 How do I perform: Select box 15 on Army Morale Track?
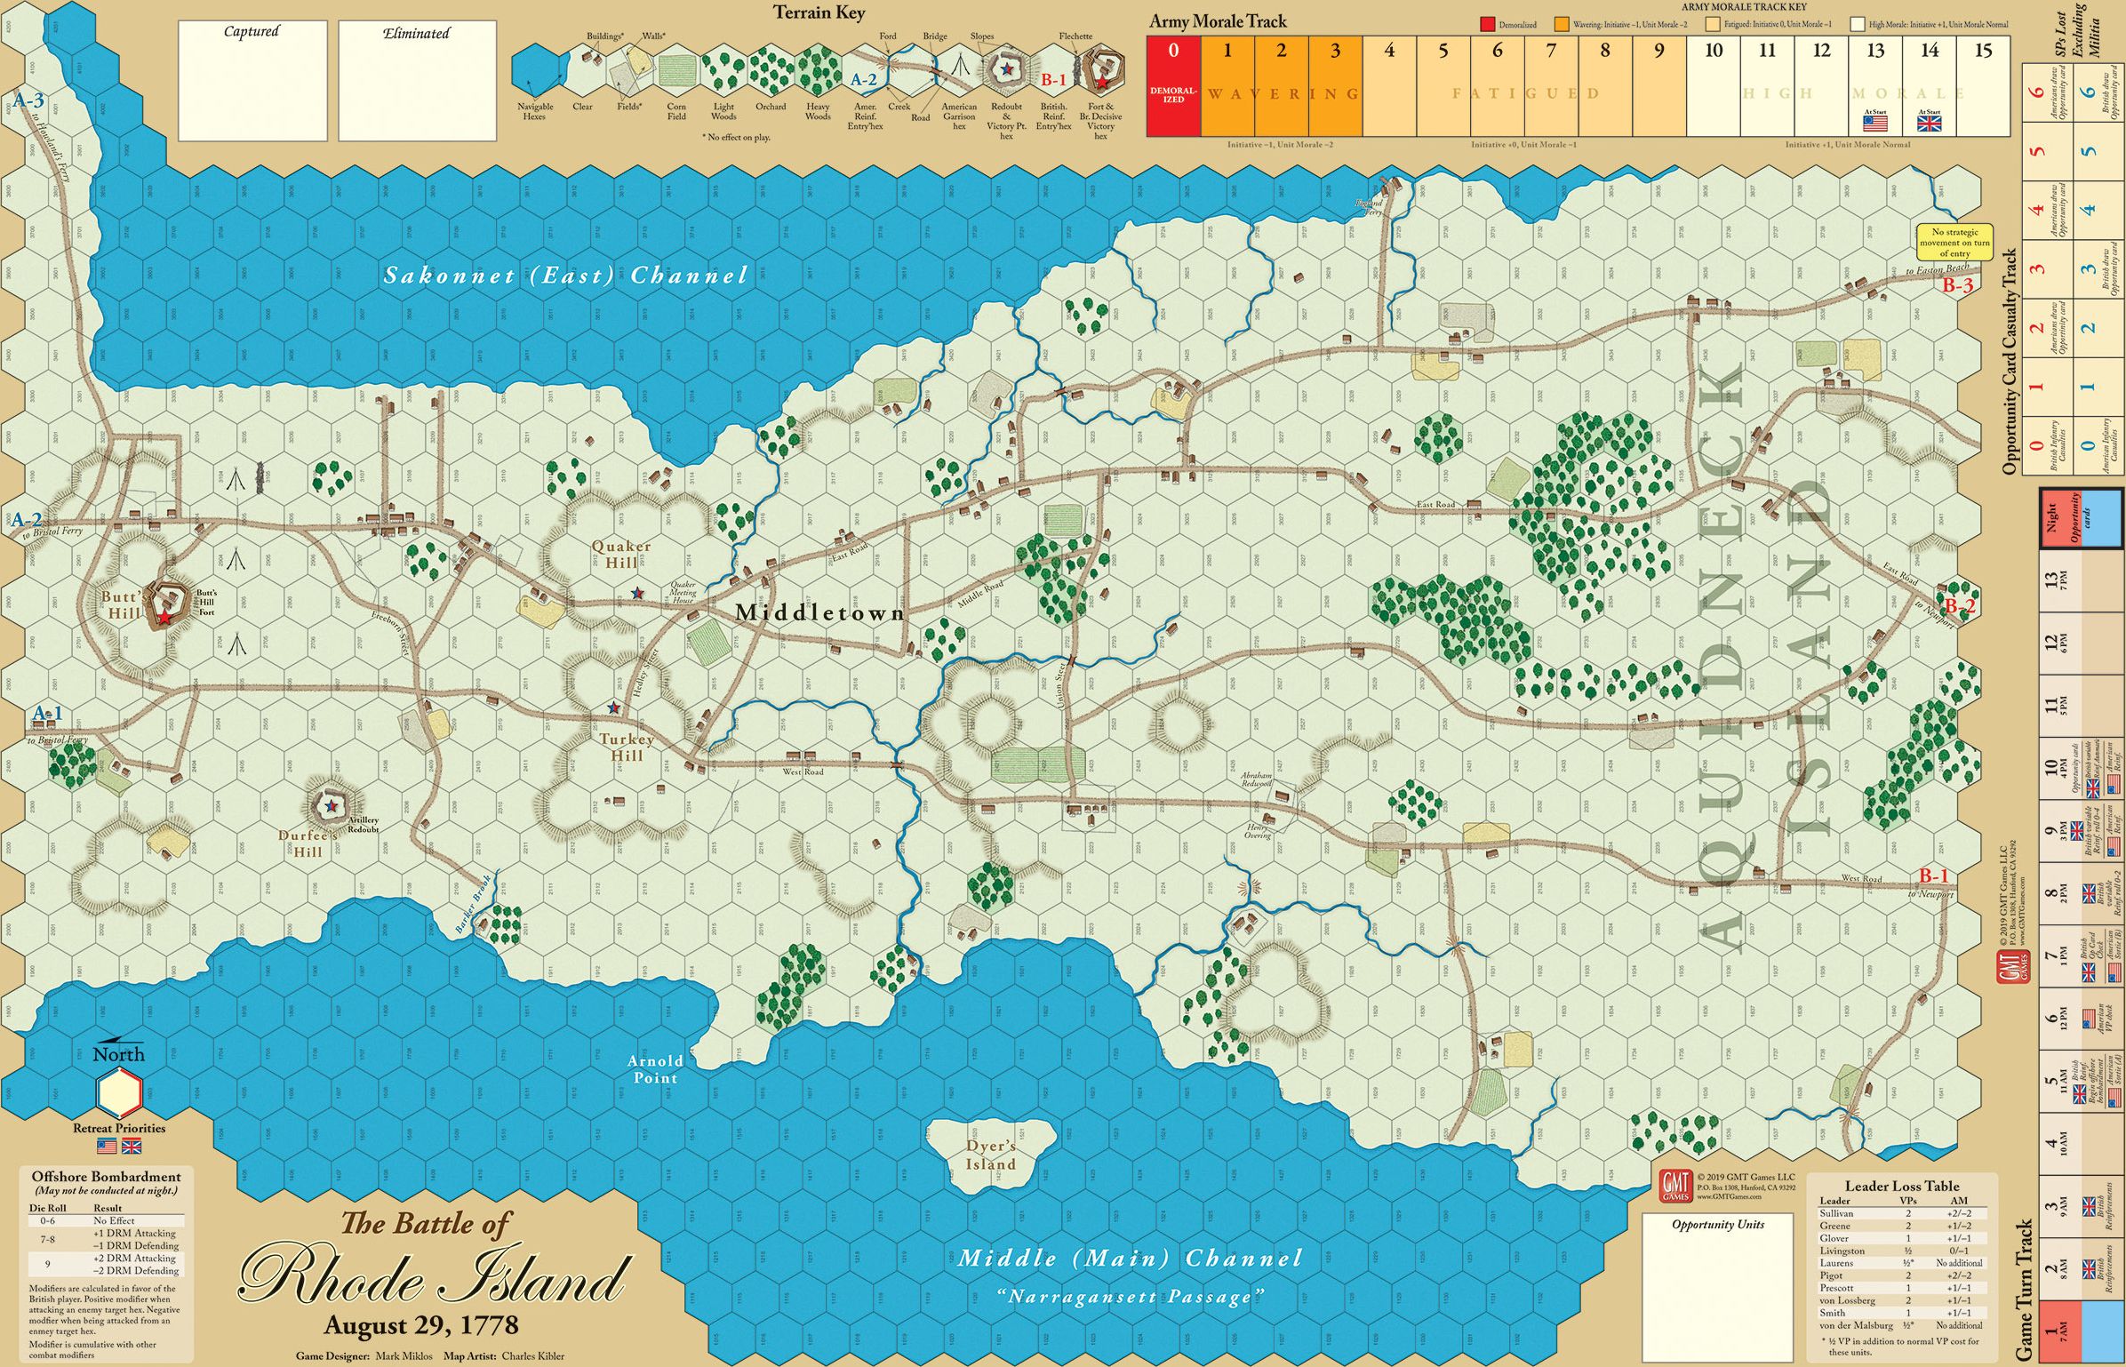pos(1984,86)
